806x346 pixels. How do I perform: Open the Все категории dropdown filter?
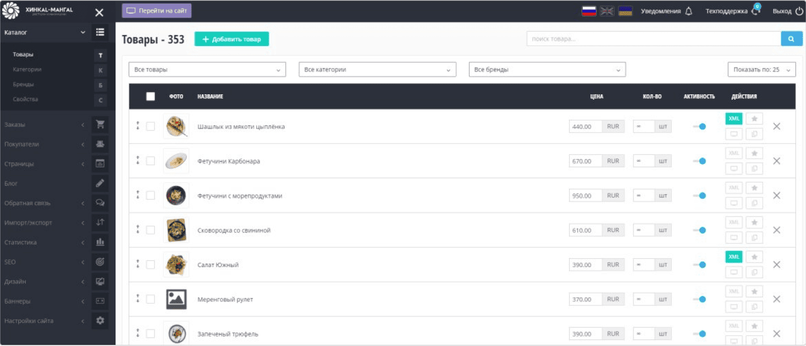pyautogui.click(x=377, y=70)
